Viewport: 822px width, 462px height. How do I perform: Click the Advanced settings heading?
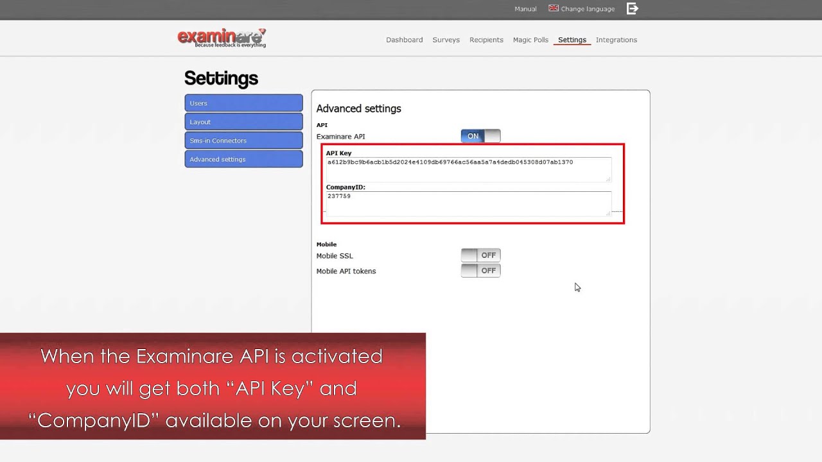(358, 108)
